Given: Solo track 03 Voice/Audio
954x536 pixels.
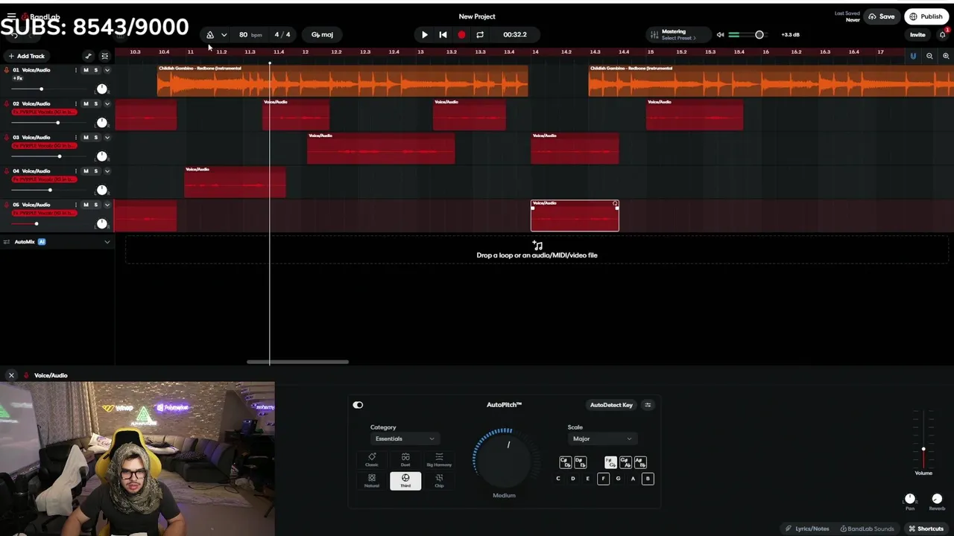Looking at the screenshot, I should (x=95, y=137).
